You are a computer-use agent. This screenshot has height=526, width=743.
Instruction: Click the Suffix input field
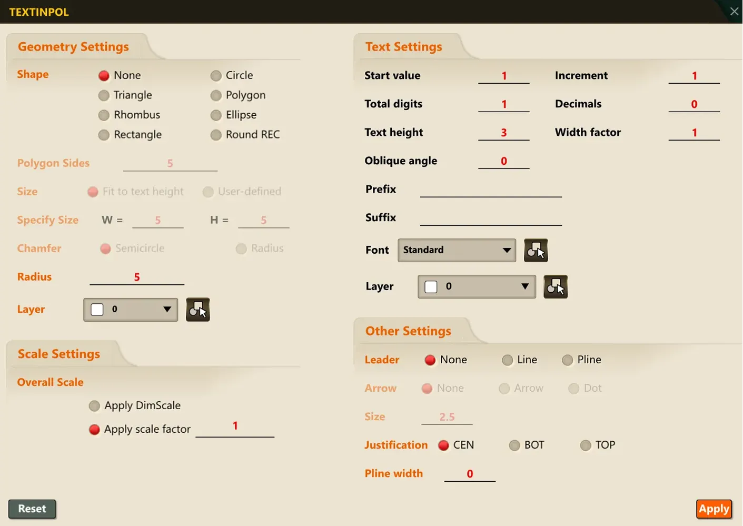pyautogui.click(x=491, y=218)
